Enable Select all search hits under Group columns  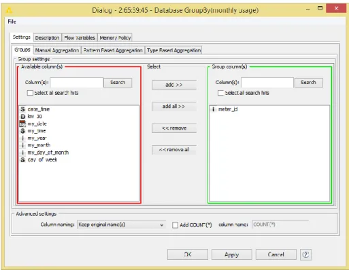pos(220,93)
